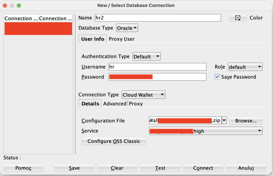
Task: Open the Database Type dropdown
Action: tap(127, 28)
